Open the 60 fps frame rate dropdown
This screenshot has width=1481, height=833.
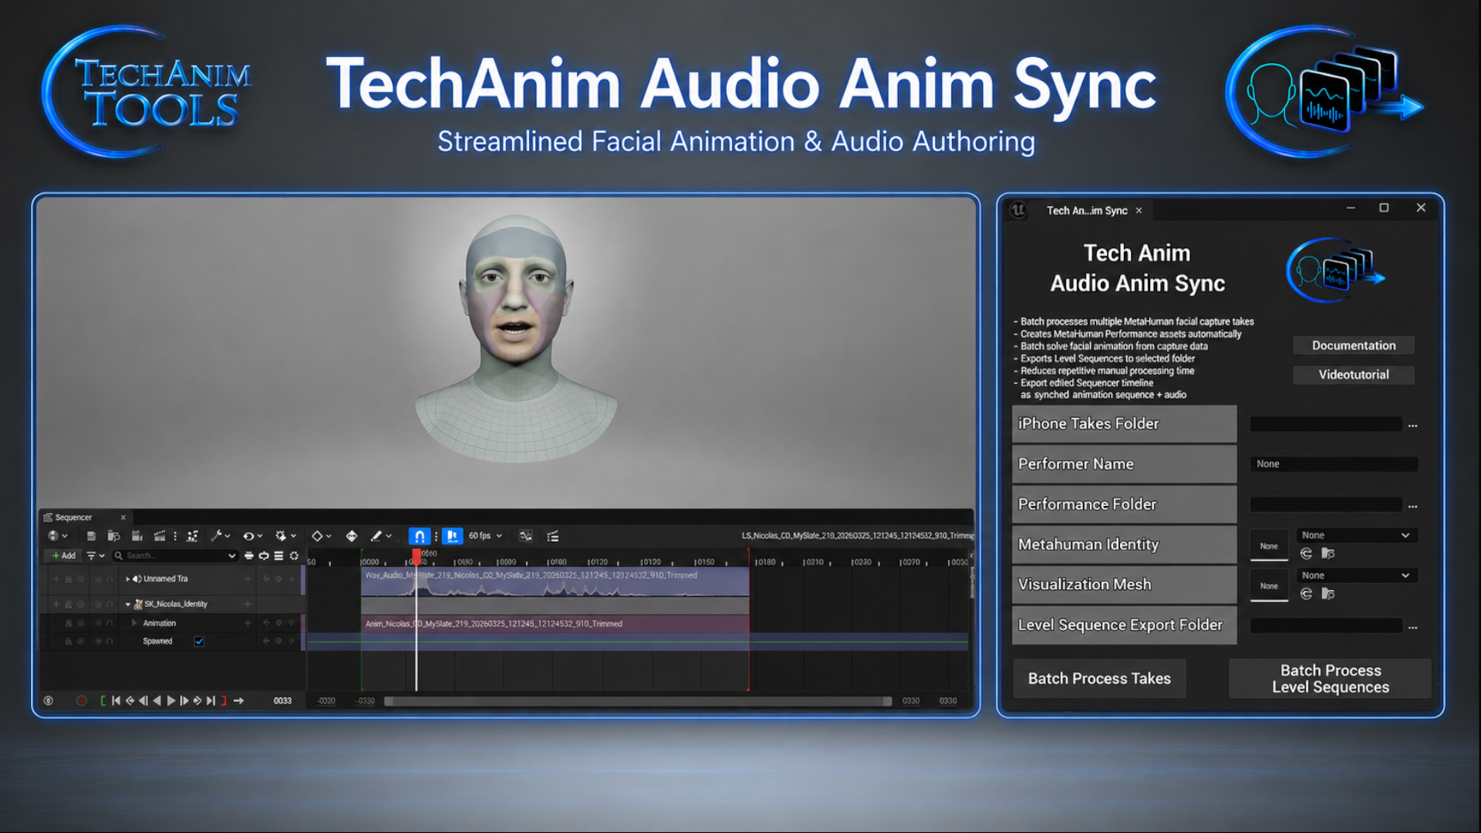pyautogui.click(x=485, y=536)
